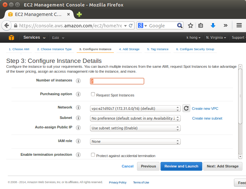The height and width of the screenshot is (189, 246).
Task: Click Create new VPC link
Action: (205, 109)
